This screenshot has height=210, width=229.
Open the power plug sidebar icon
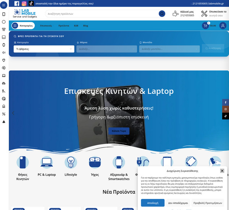tap(4, 60)
